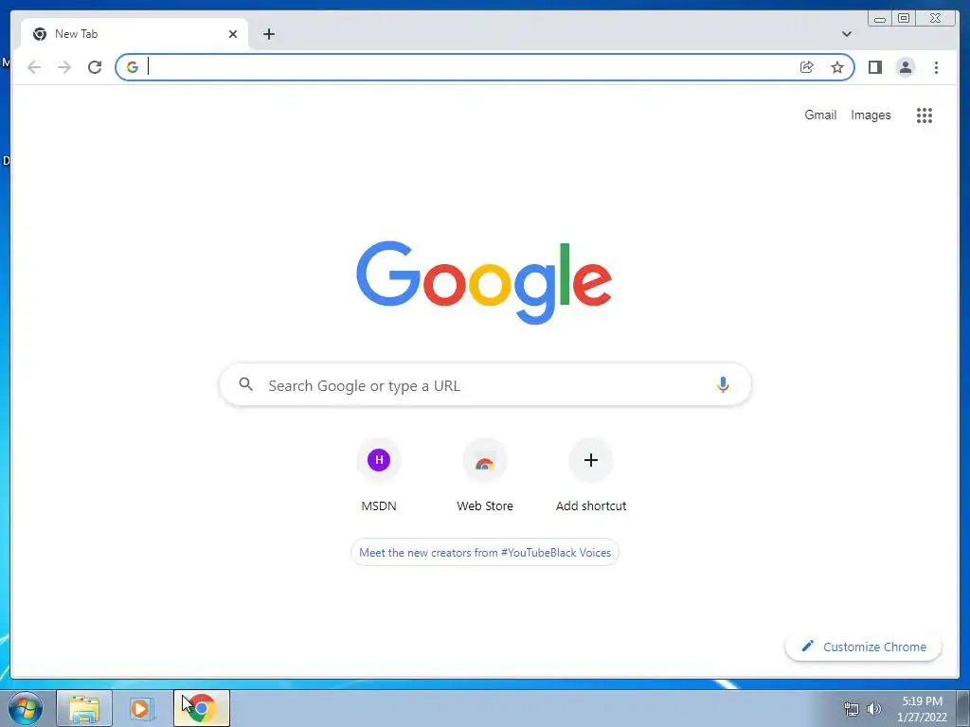Close the New Tab tab

pyautogui.click(x=233, y=34)
